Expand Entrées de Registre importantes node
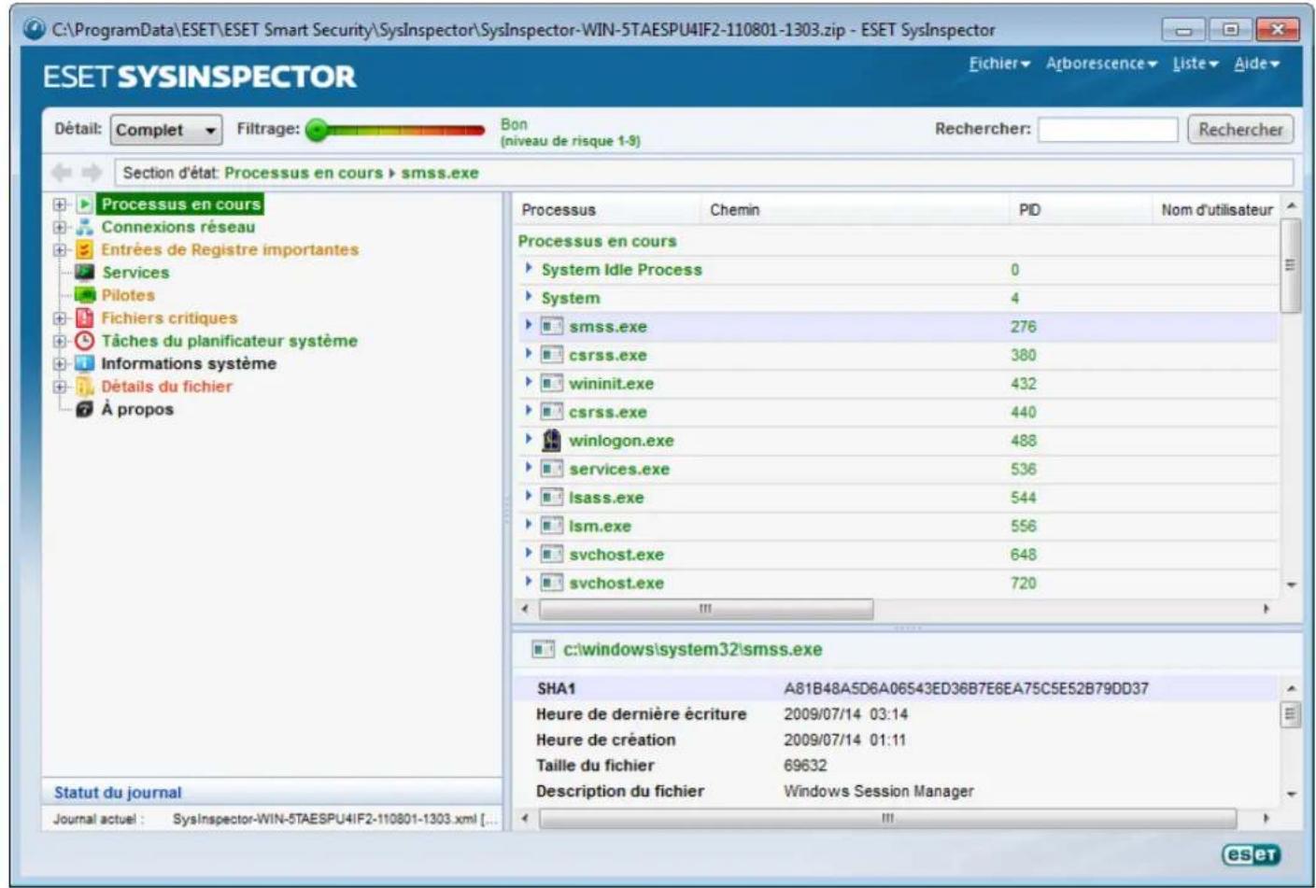The width and height of the screenshot is (1316, 888). point(60,249)
